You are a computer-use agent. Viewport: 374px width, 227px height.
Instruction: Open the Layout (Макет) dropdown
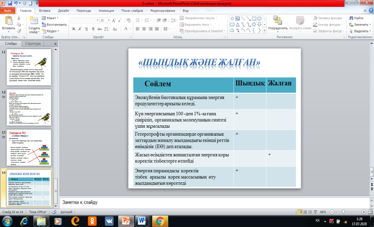pyautogui.click(x=52, y=18)
